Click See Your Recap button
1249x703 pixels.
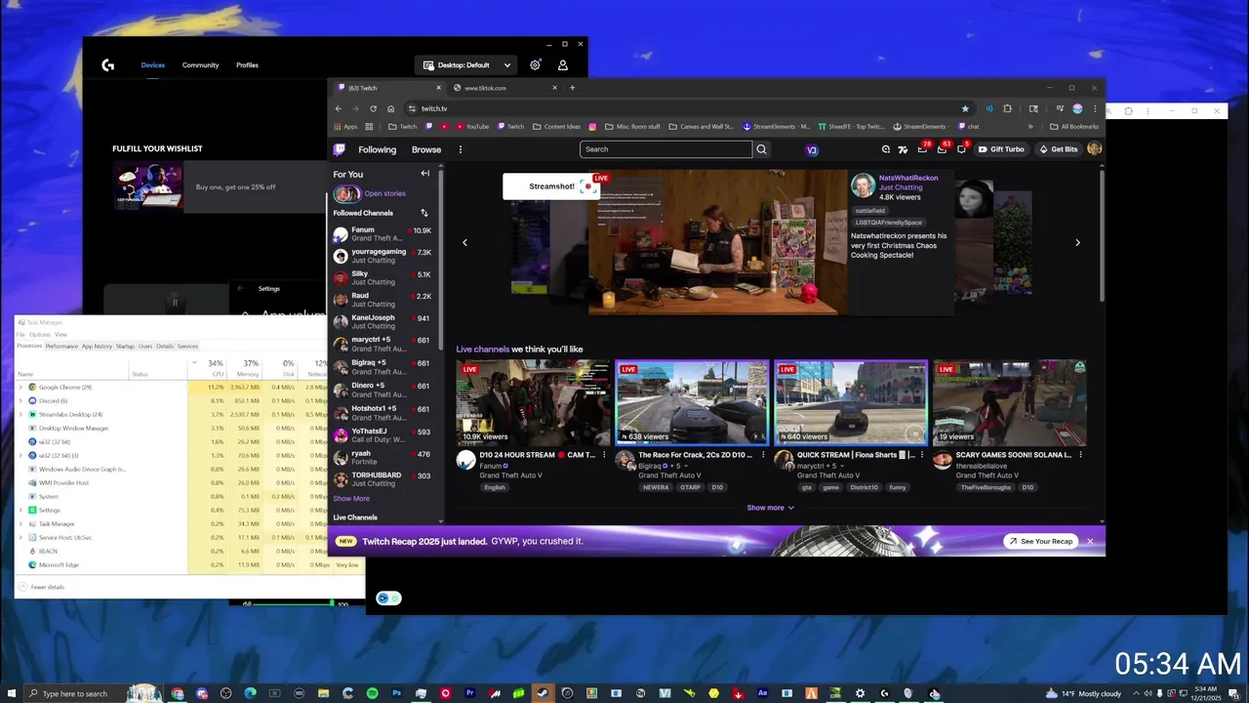pos(1041,541)
